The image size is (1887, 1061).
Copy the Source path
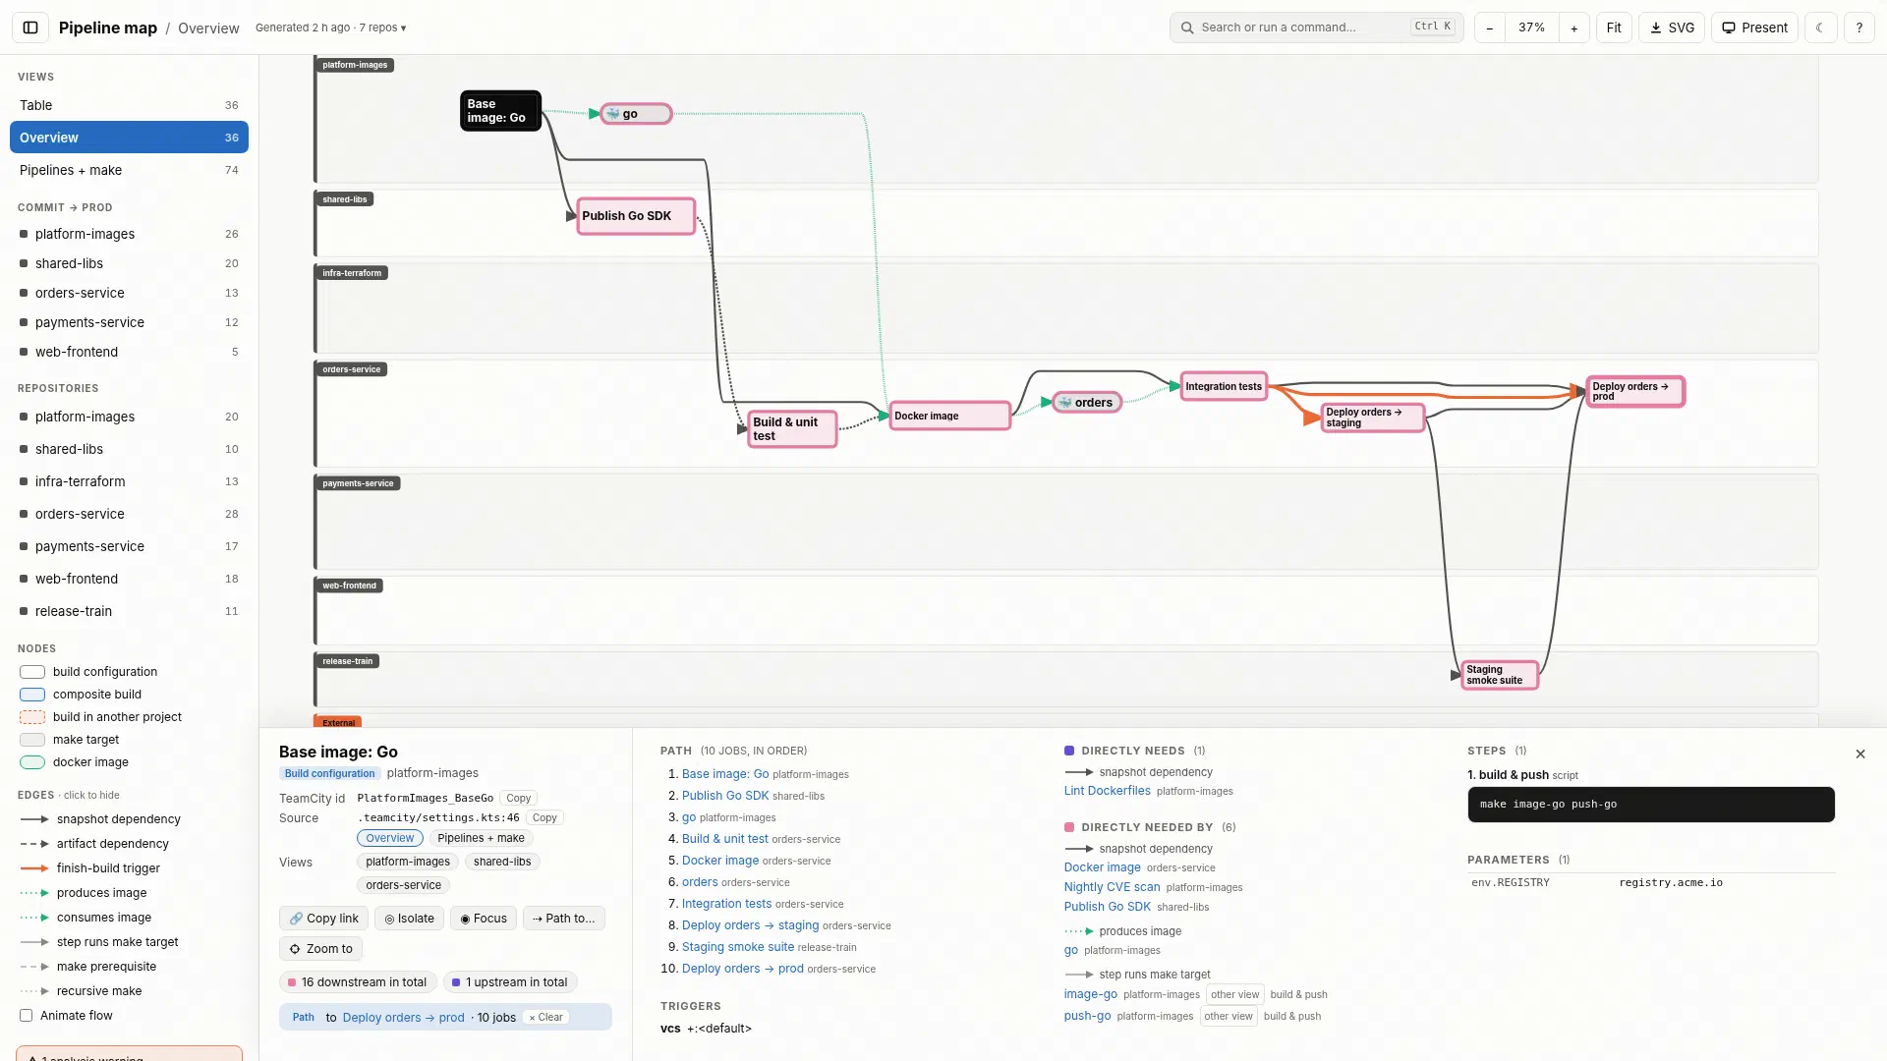tap(544, 817)
